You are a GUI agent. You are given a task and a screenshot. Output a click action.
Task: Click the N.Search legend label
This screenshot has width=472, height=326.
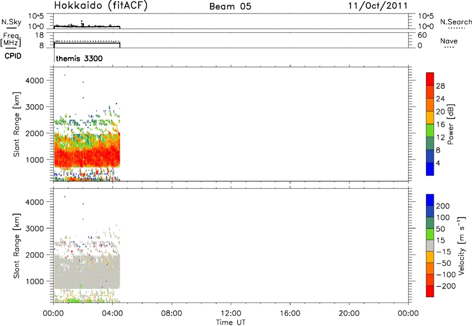tap(456, 22)
